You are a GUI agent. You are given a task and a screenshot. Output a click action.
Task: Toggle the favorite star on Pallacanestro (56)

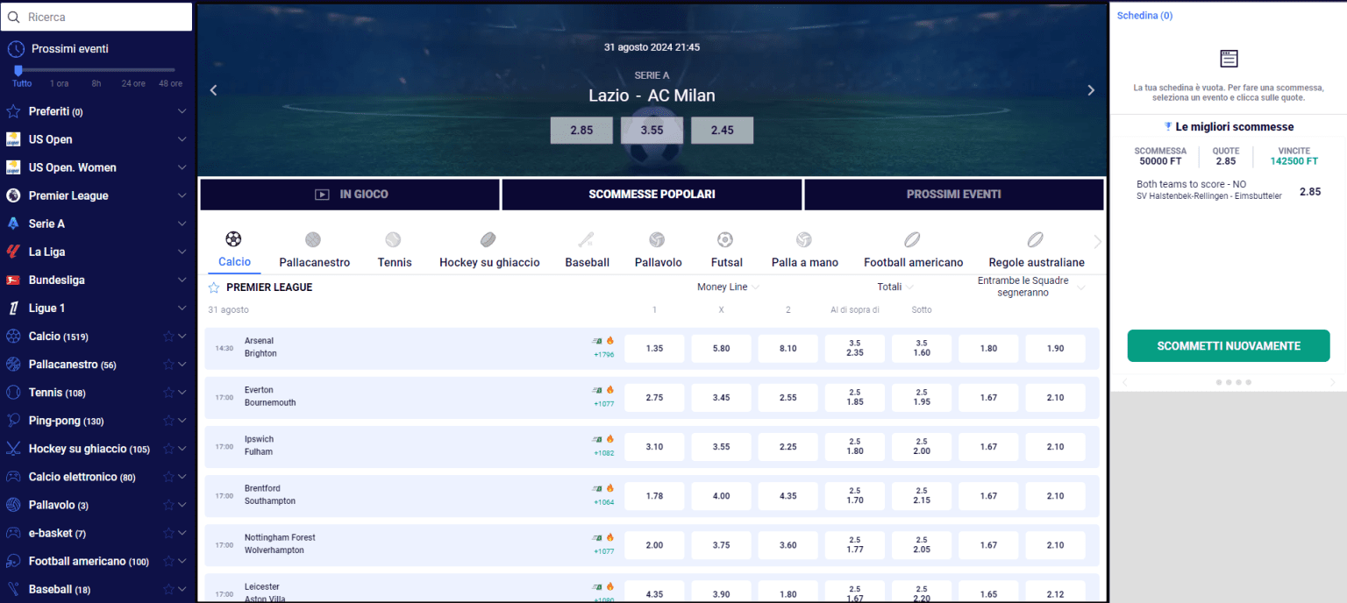click(x=168, y=365)
